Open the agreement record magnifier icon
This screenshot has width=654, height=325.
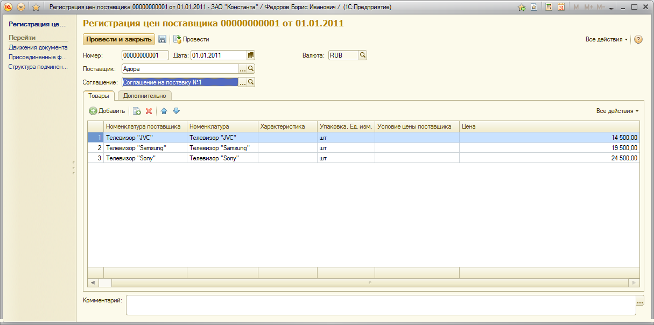[x=251, y=82]
